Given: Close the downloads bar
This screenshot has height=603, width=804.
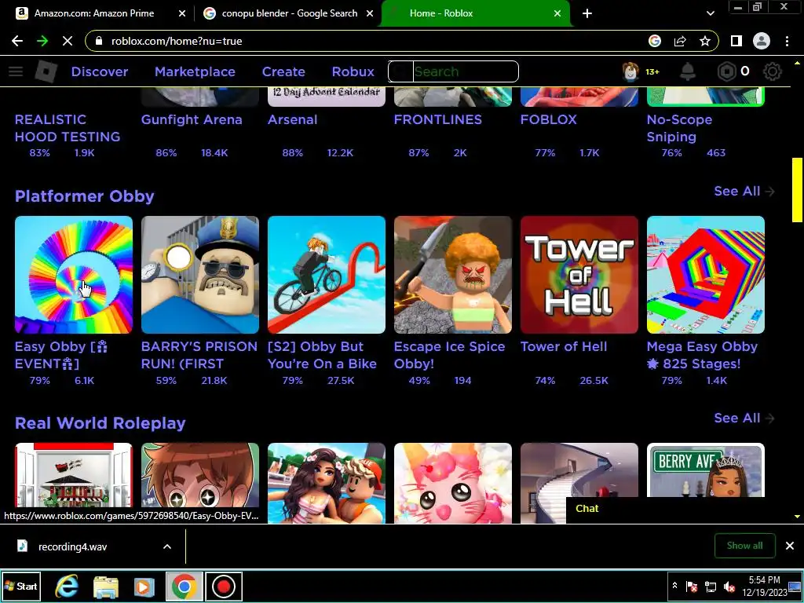Looking at the screenshot, I should coord(790,546).
